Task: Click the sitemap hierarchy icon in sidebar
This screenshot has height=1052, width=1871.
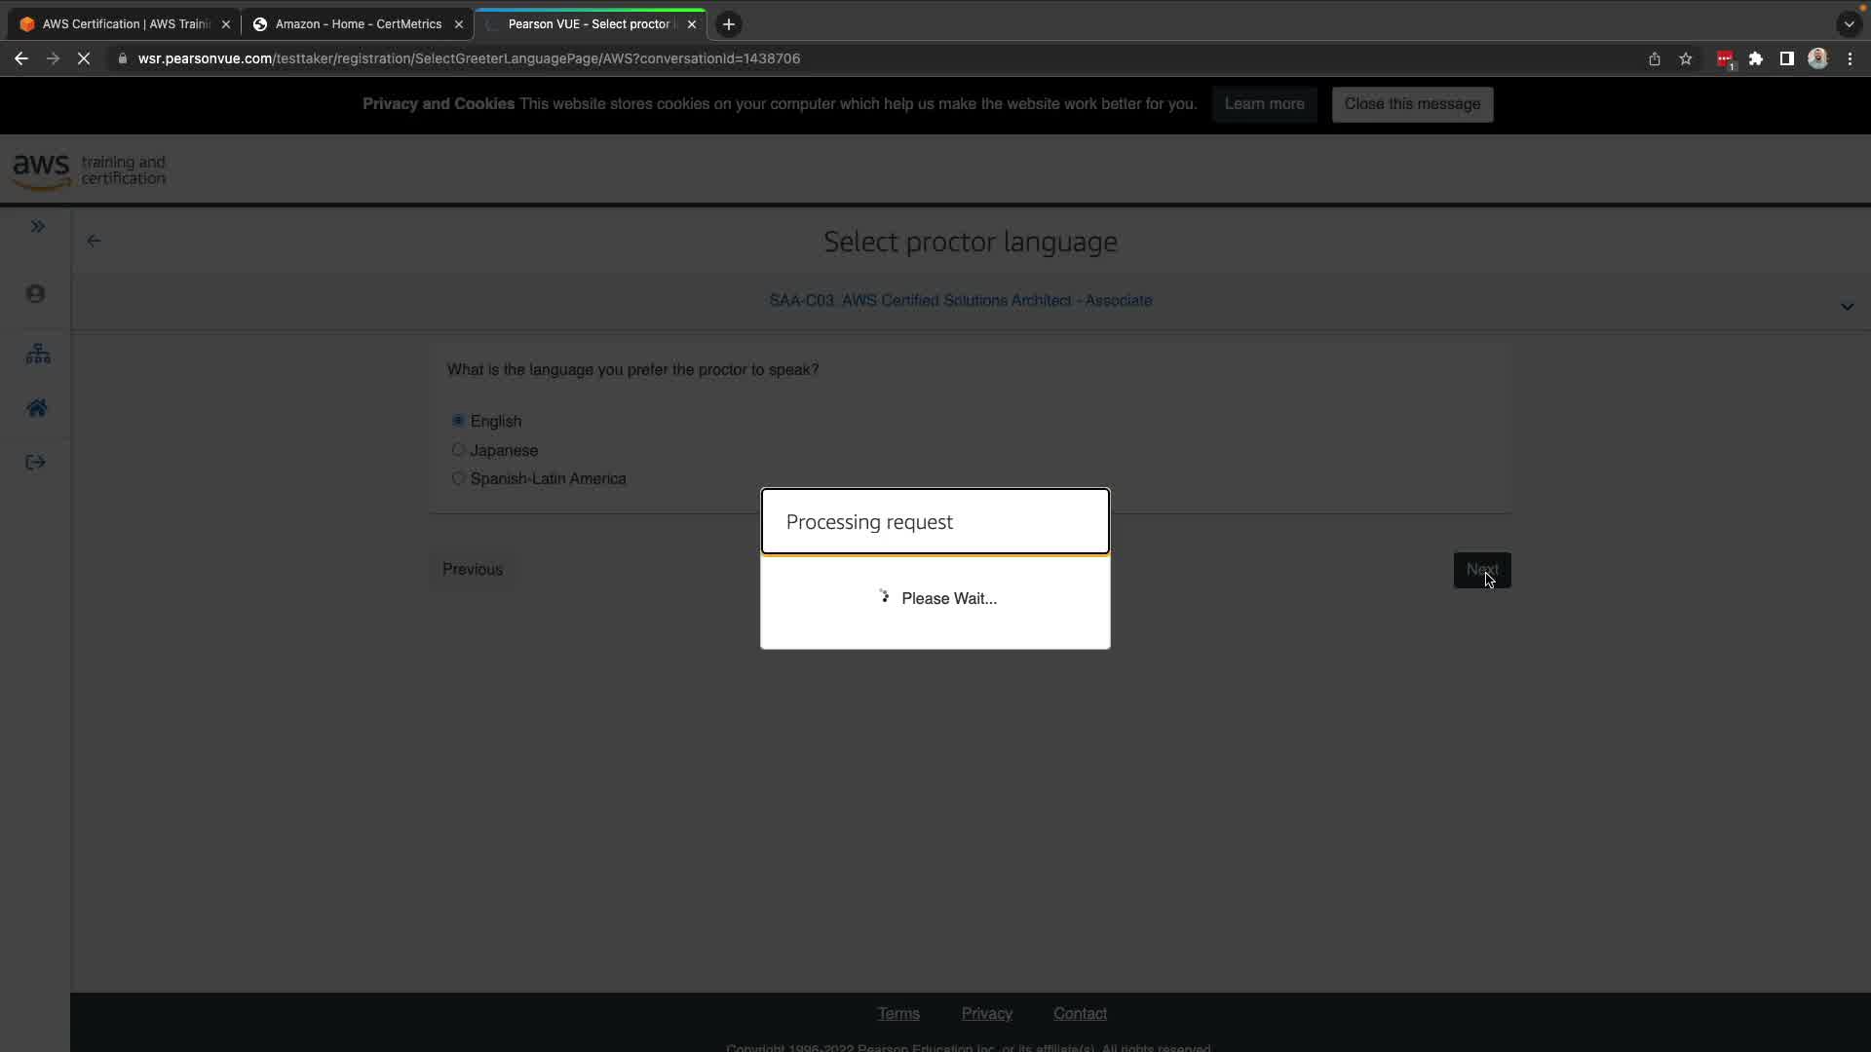Action: (x=38, y=354)
